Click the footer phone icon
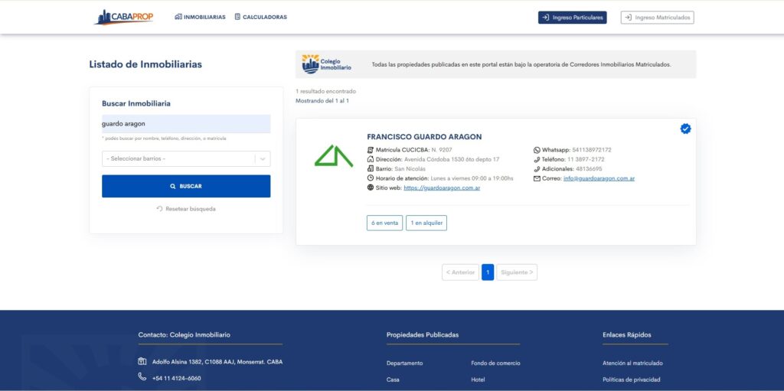 click(142, 377)
